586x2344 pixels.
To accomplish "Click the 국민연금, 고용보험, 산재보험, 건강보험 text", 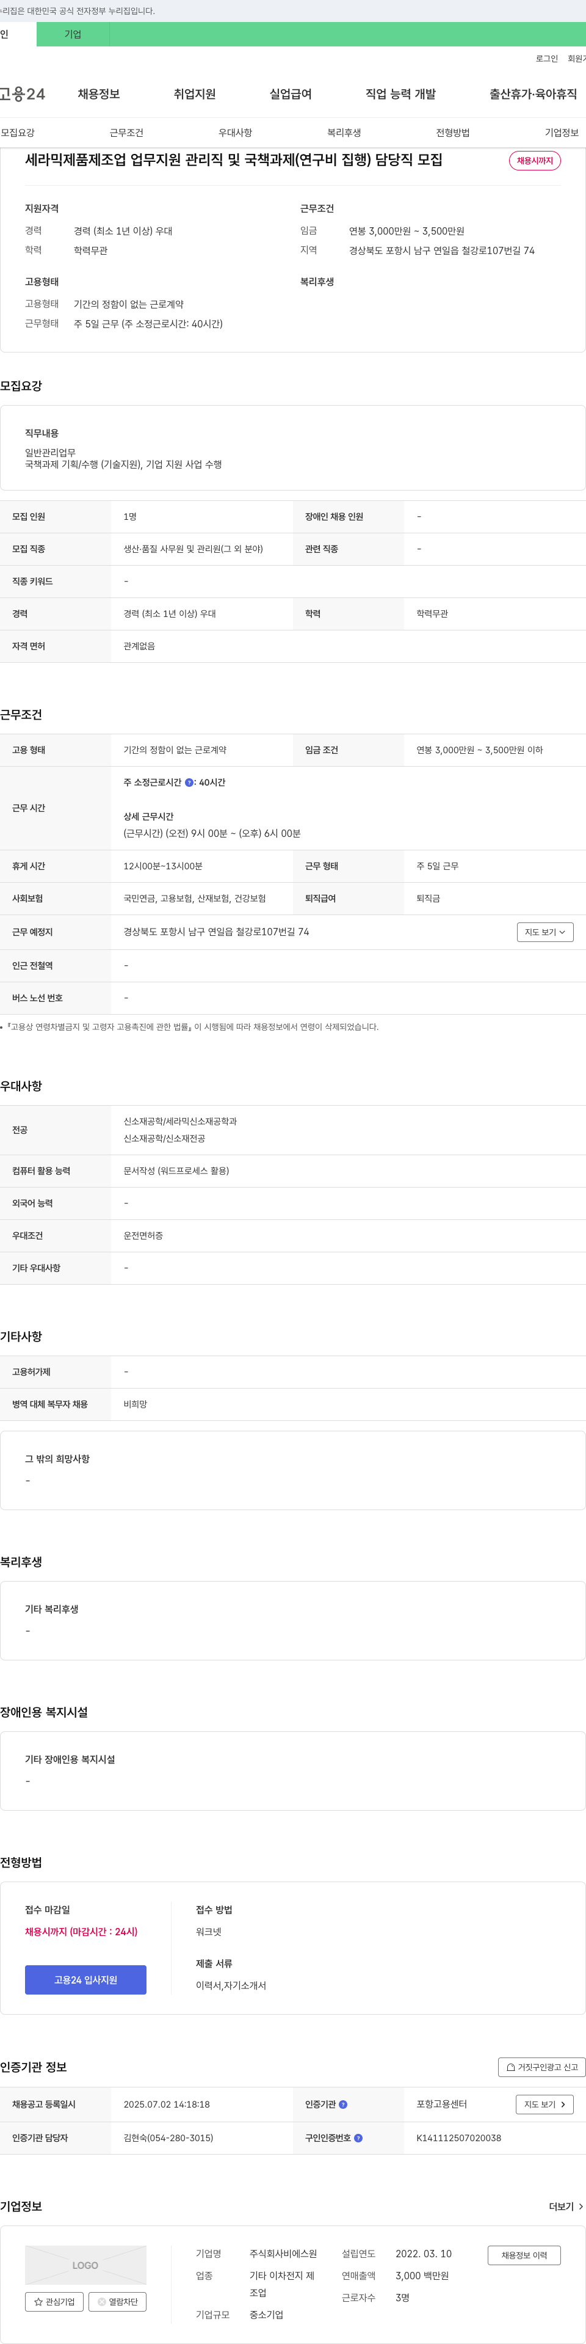I will point(195,899).
